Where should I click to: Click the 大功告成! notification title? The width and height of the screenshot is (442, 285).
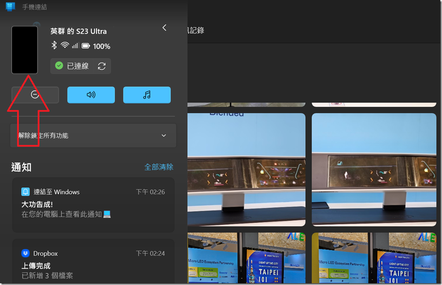[x=37, y=204]
